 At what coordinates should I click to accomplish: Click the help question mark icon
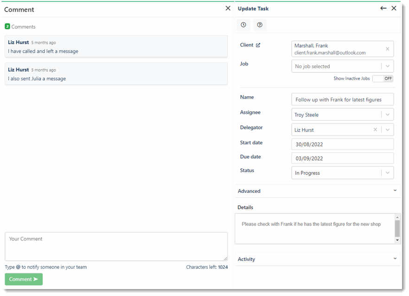pos(260,25)
